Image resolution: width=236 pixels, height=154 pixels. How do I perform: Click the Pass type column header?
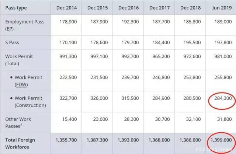[x=16, y=7]
